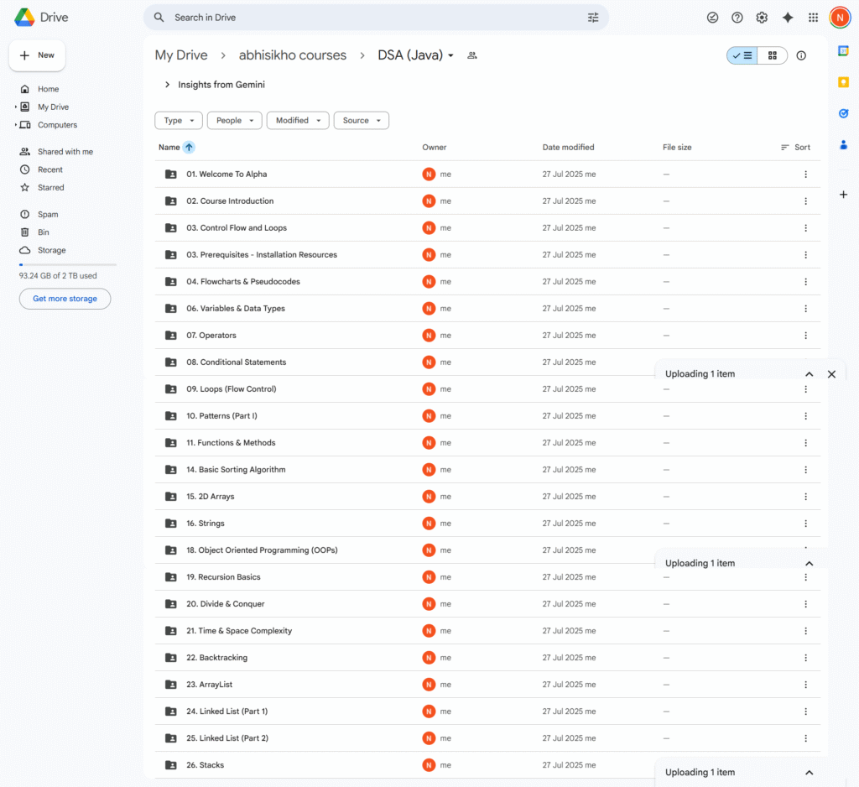Open Google Tasks in side panel
This screenshot has height=787, width=859.
point(843,113)
